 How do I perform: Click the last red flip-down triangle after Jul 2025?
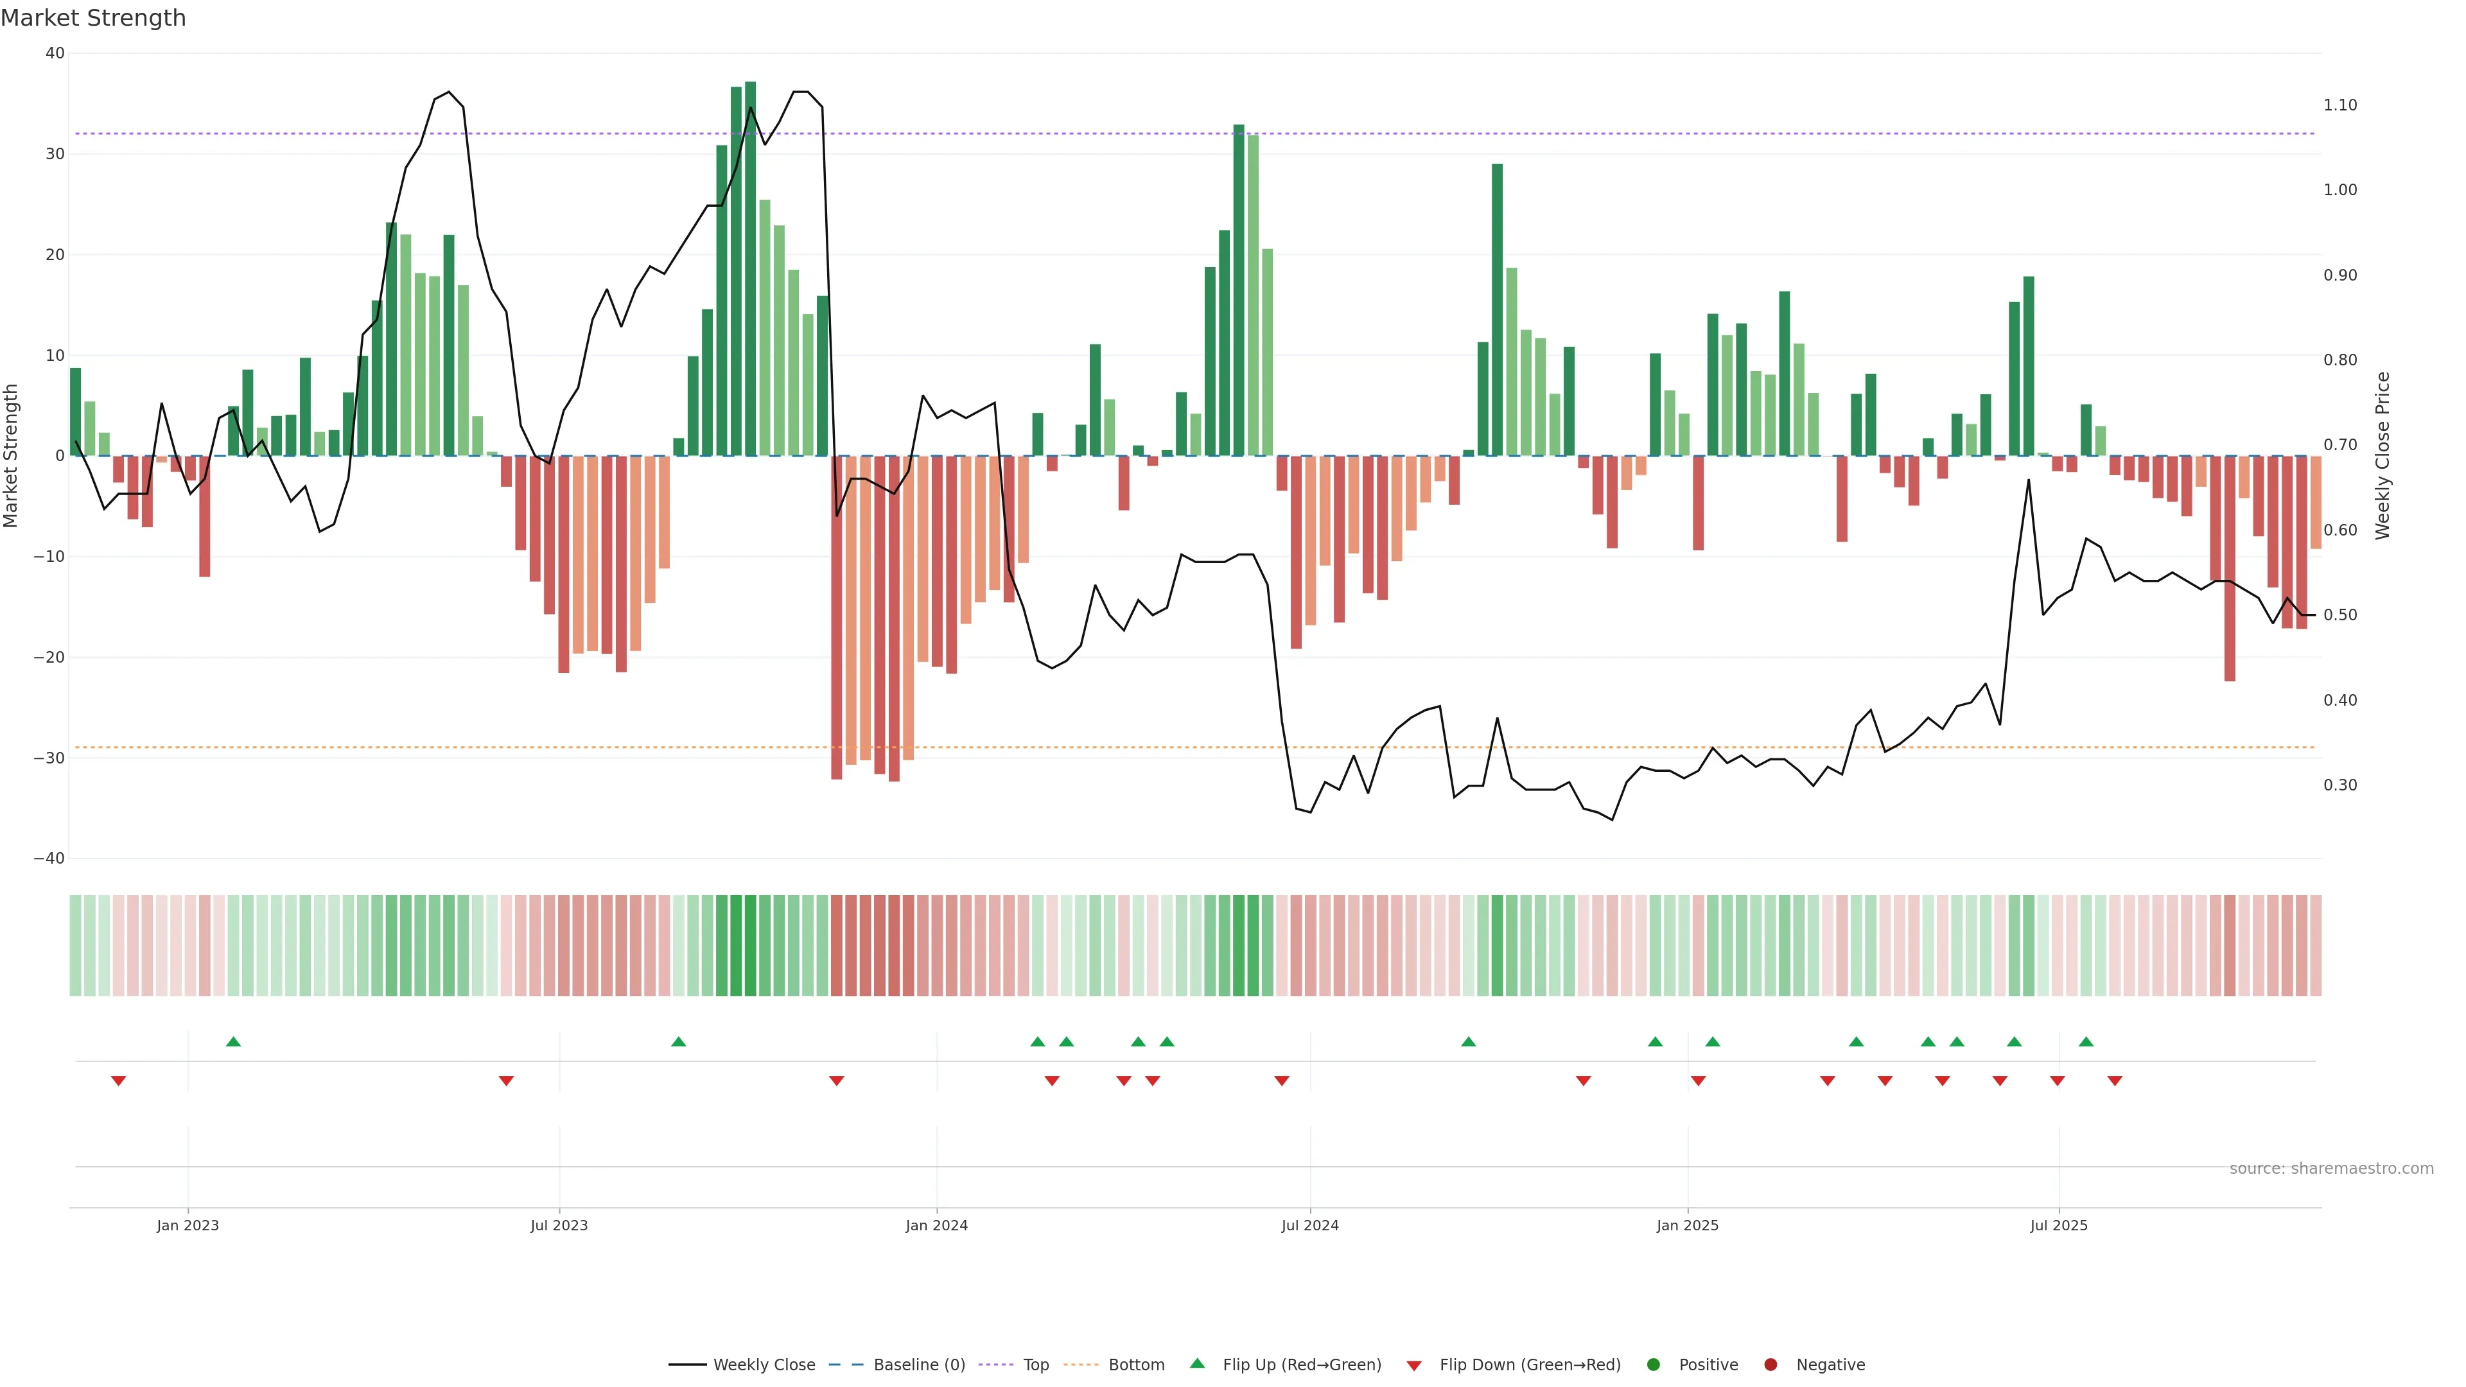2115,1081
